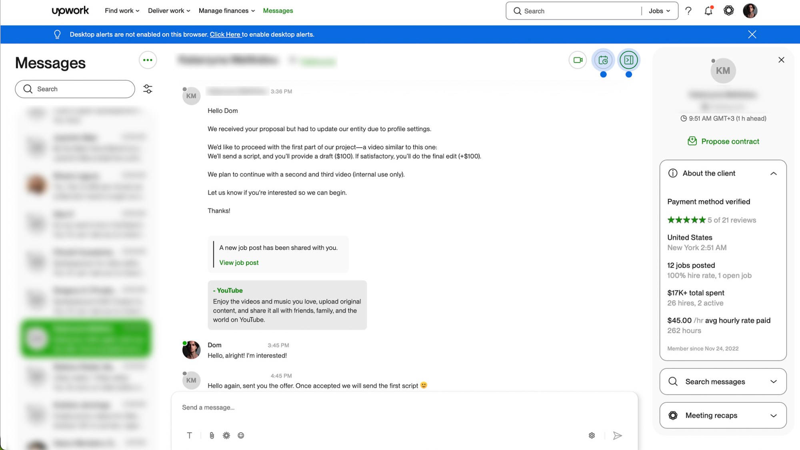This screenshot has width=800, height=450.
Task: Click the Propose contract button
Action: [x=723, y=141]
